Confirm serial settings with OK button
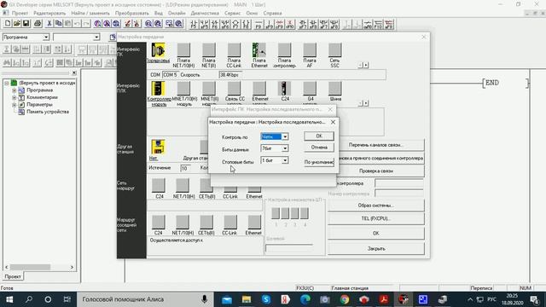546x307 pixels. [318, 136]
